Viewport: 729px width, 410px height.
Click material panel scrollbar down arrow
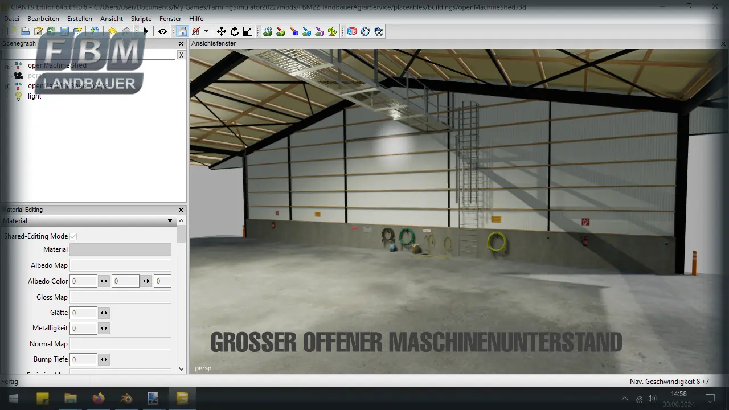(x=182, y=369)
